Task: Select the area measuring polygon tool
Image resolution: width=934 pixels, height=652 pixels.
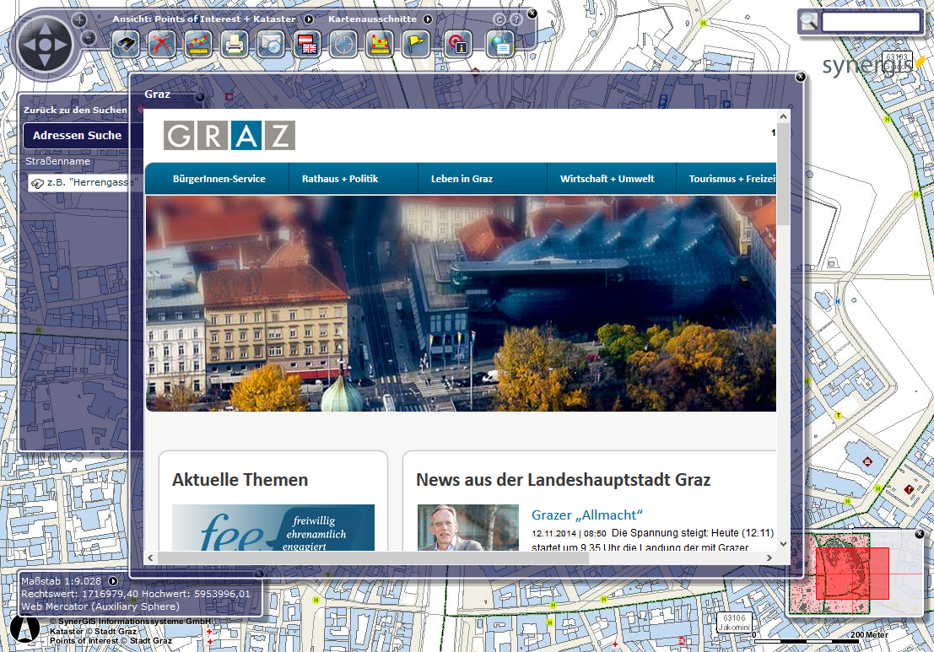Action: tap(380, 44)
